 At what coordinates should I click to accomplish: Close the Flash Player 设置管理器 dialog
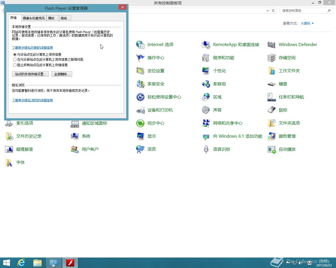tap(123, 7)
